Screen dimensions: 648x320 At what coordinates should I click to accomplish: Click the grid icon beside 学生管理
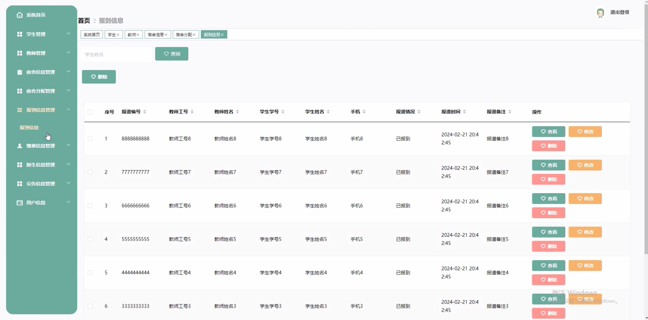tap(20, 34)
